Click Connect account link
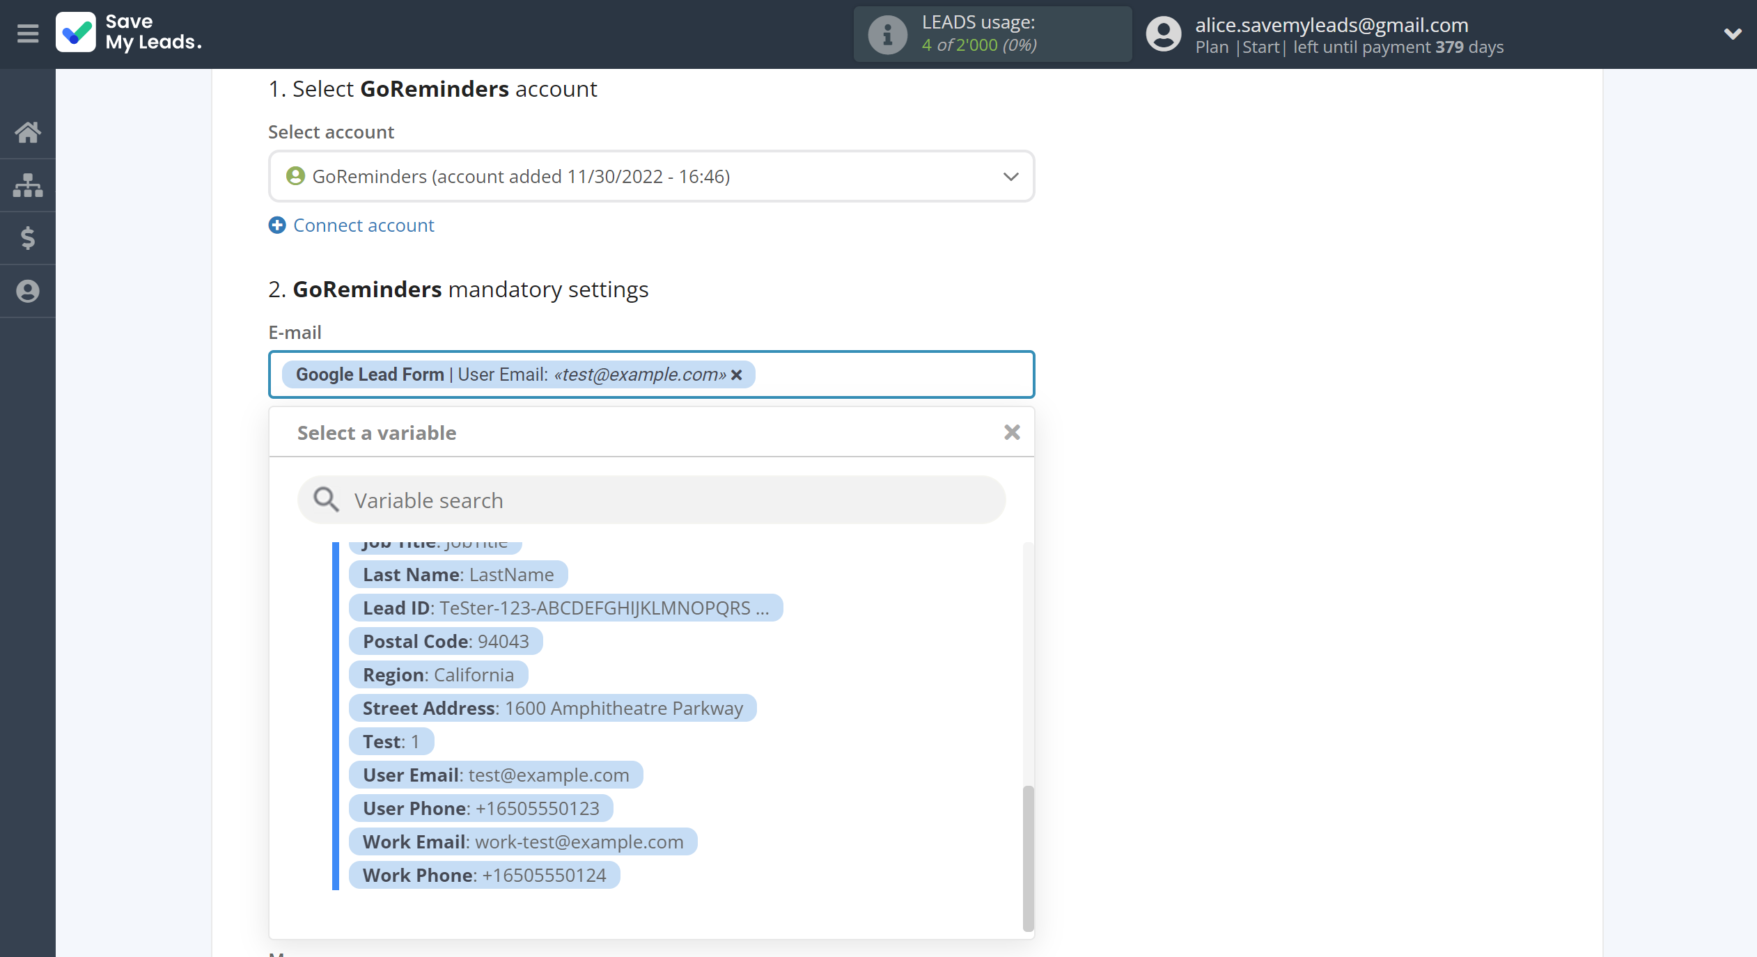The image size is (1757, 957). 364,225
